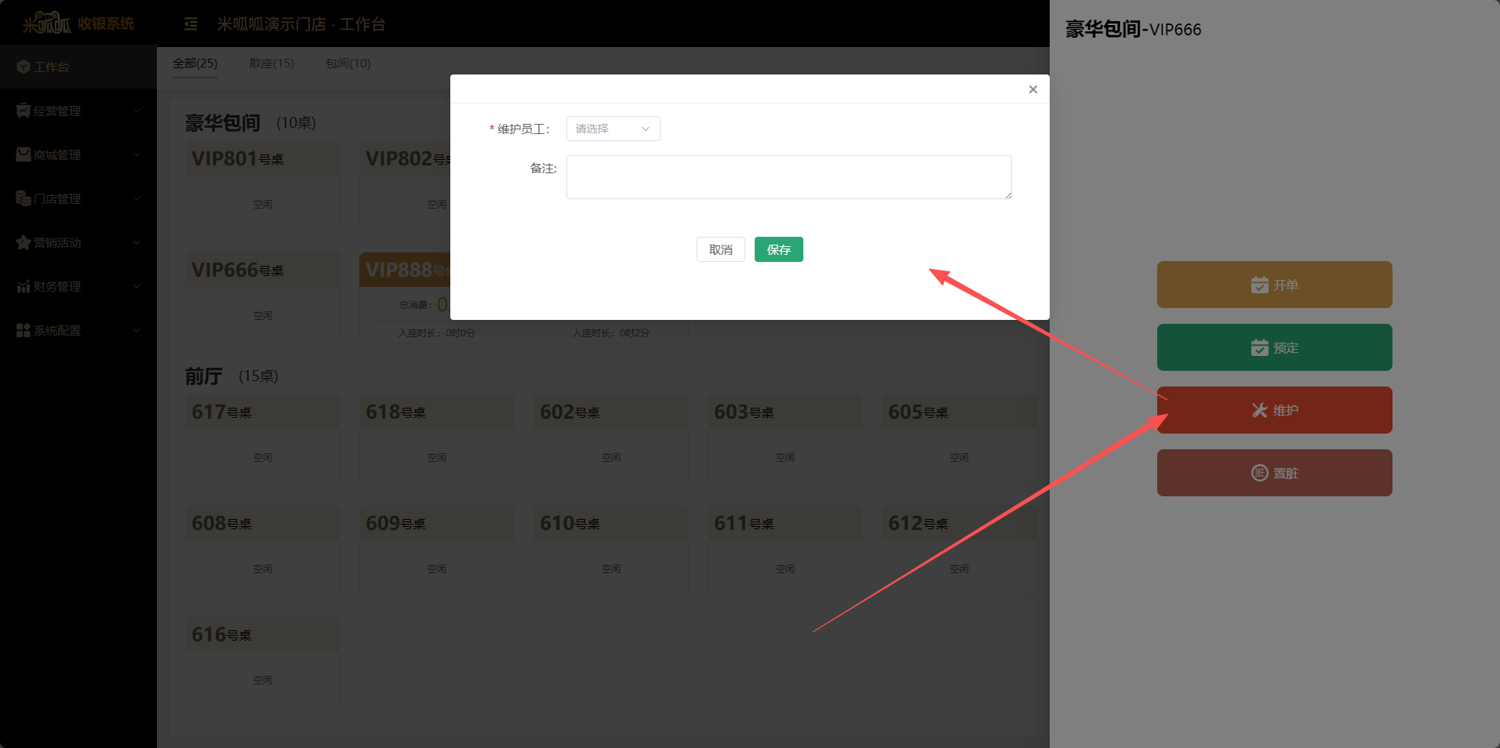Select the VIP801 table card
The height and width of the screenshot is (748, 1500).
point(262,187)
